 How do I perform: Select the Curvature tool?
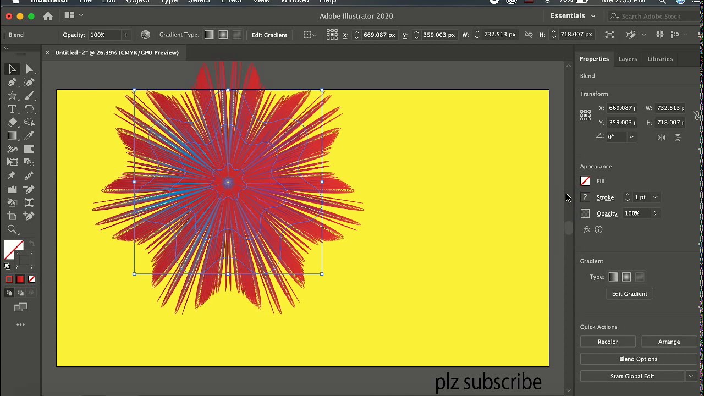point(30,82)
